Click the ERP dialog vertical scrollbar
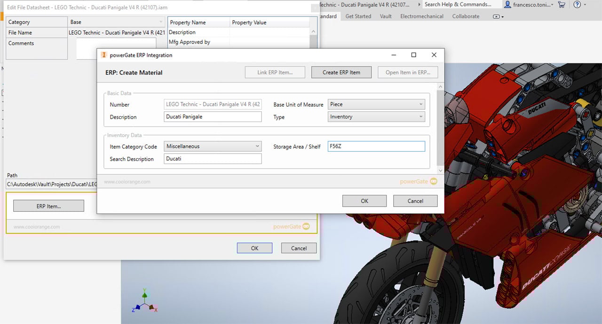 point(440,127)
